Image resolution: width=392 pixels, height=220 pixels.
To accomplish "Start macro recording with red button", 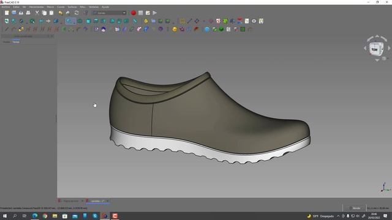I will coord(134,13).
